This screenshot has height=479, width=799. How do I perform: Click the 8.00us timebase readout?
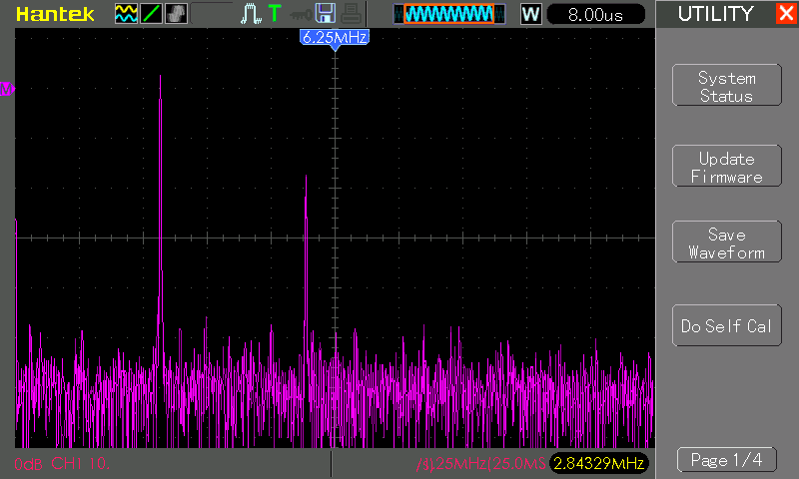tap(595, 14)
